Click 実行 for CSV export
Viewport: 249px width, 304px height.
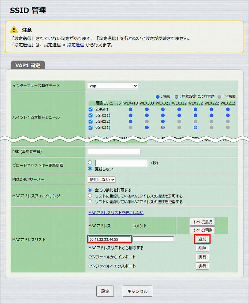tap(202, 266)
